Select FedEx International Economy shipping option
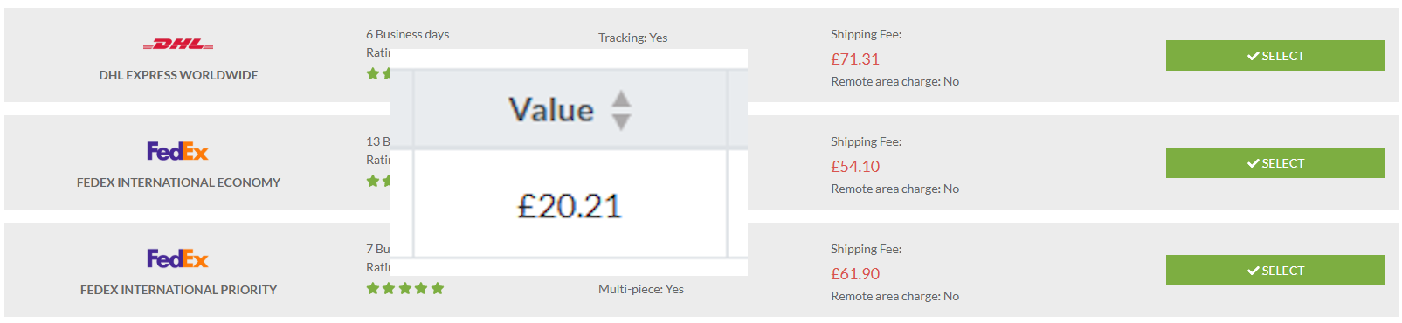This screenshot has height=323, width=1402. (1275, 163)
